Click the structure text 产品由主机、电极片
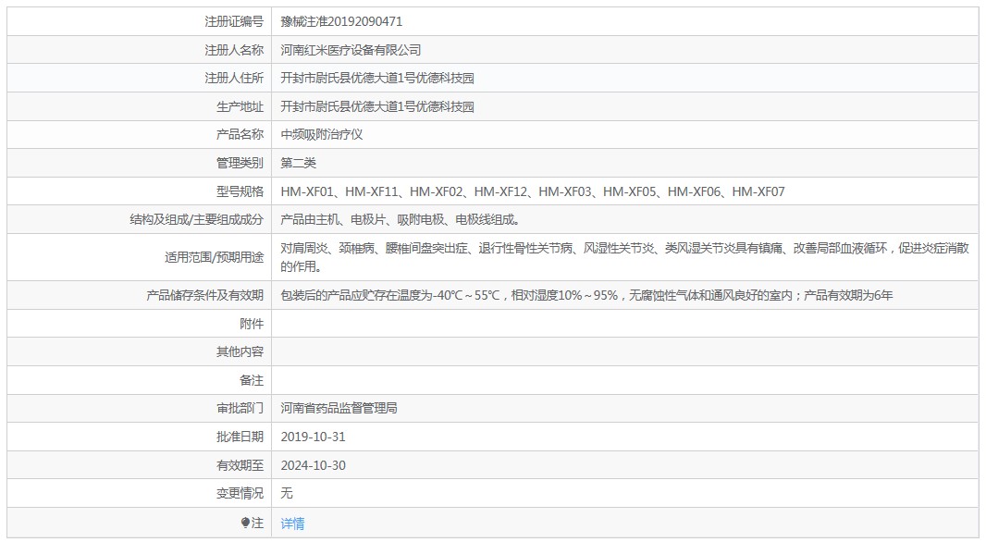986x542 pixels. [x=400, y=219]
